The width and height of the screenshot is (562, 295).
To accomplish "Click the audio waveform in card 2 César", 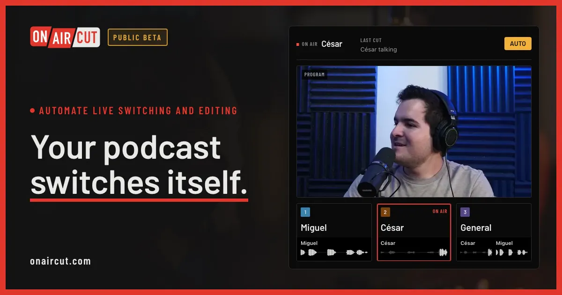I will click(x=414, y=252).
